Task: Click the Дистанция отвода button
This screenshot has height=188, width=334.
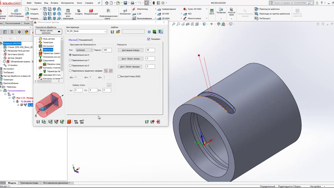Action: click(130, 50)
